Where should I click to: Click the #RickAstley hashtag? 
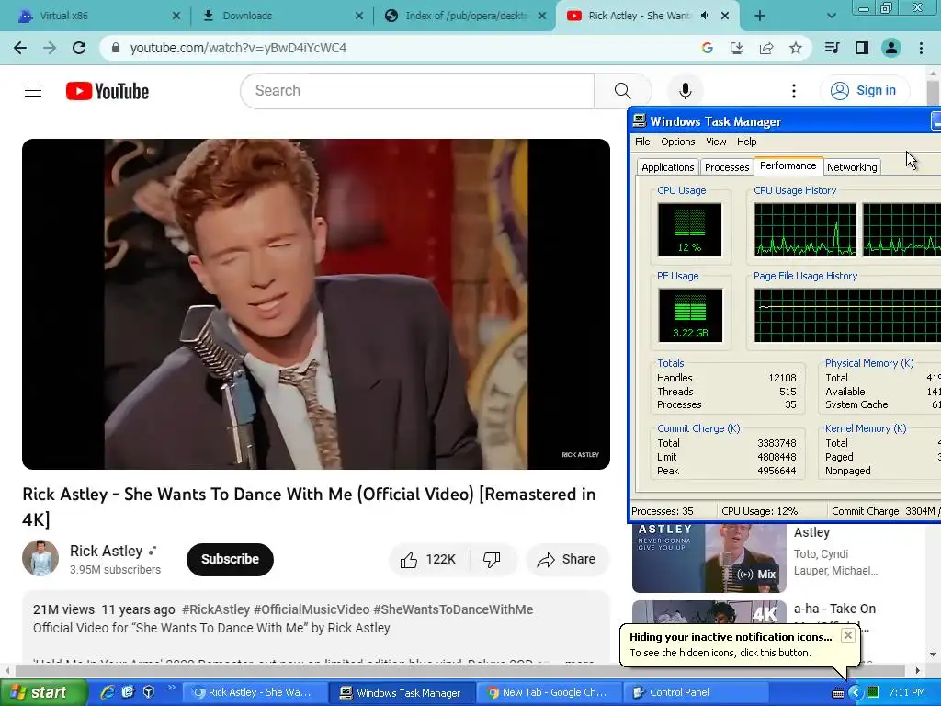215,609
